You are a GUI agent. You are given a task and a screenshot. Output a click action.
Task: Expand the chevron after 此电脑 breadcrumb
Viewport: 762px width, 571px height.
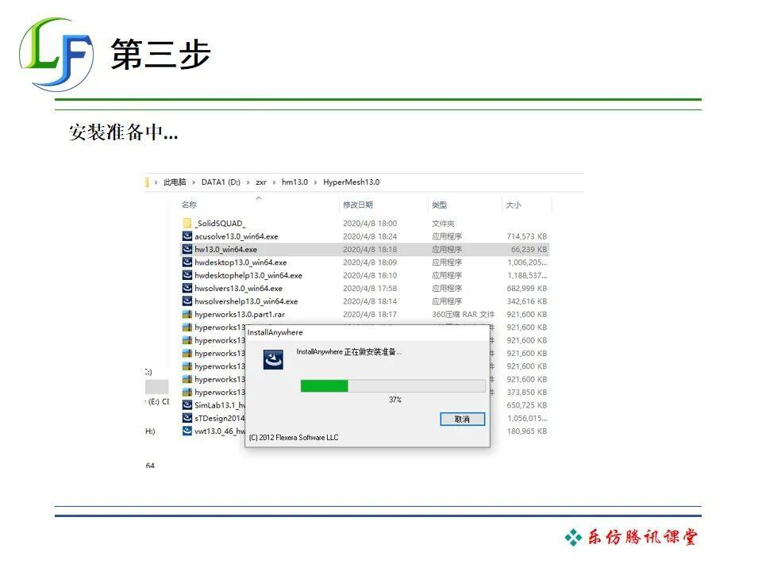[194, 182]
